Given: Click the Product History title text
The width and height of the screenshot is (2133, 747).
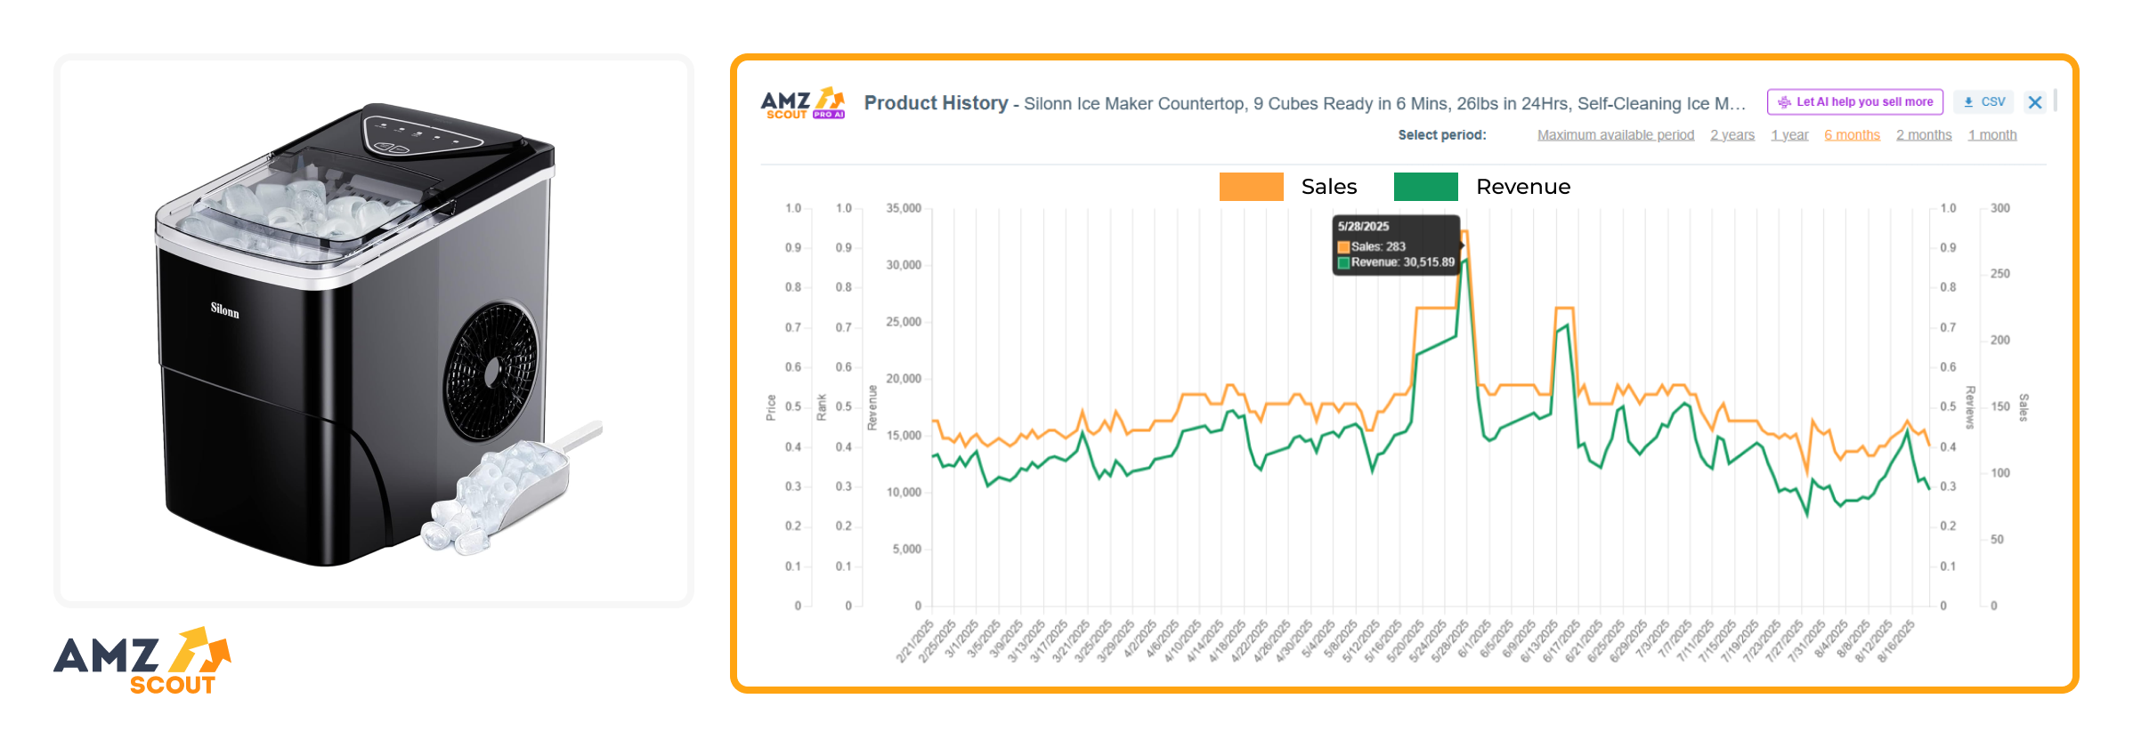Looking at the screenshot, I should pos(936,103).
